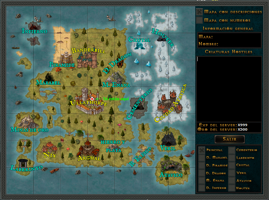Check the D. Dragon map option

tap(202, 173)
